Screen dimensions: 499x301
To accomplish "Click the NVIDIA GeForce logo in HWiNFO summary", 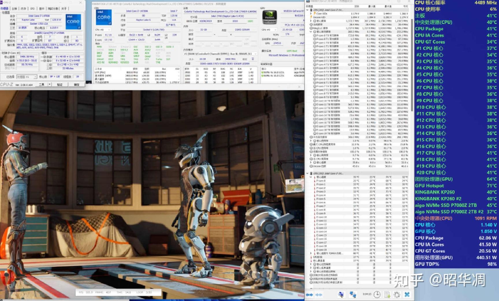I will click(269, 17).
